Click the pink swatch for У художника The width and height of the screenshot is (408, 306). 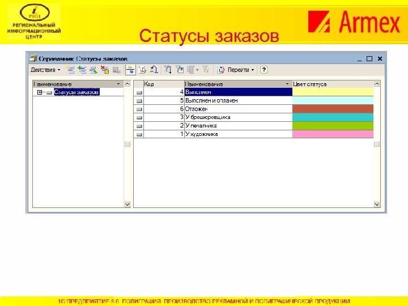click(x=333, y=134)
